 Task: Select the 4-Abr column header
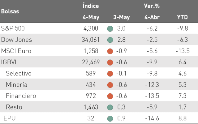(x=152, y=17)
